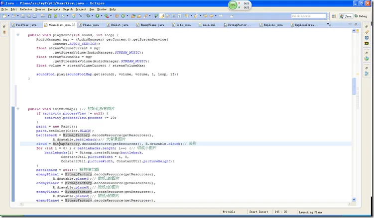Open the External Tools dropdown arrow
The image size is (374, 218).
[x=111, y=16]
